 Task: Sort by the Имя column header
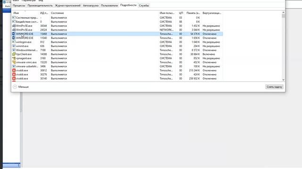(25, 13)
